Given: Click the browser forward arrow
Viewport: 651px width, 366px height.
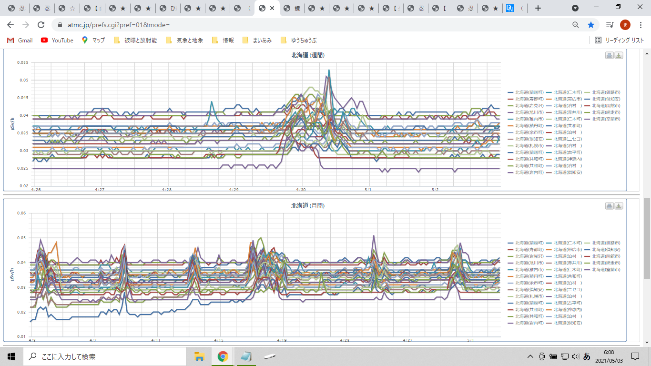Looking at the screenshot, I should click(26, 25).
